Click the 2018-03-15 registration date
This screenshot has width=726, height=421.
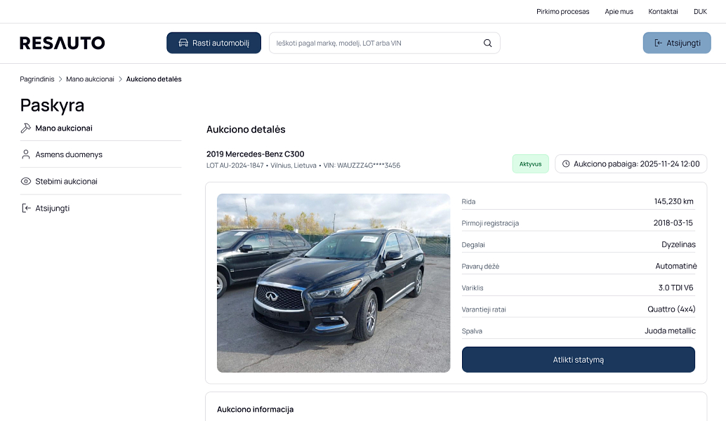coord(673,223)
